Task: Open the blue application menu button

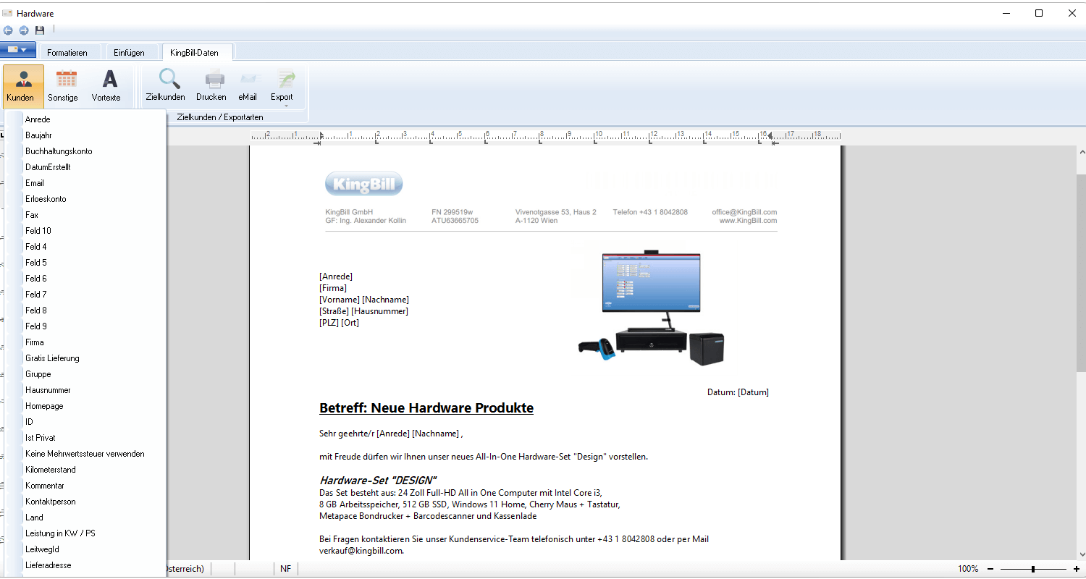Action: [18, 50]
